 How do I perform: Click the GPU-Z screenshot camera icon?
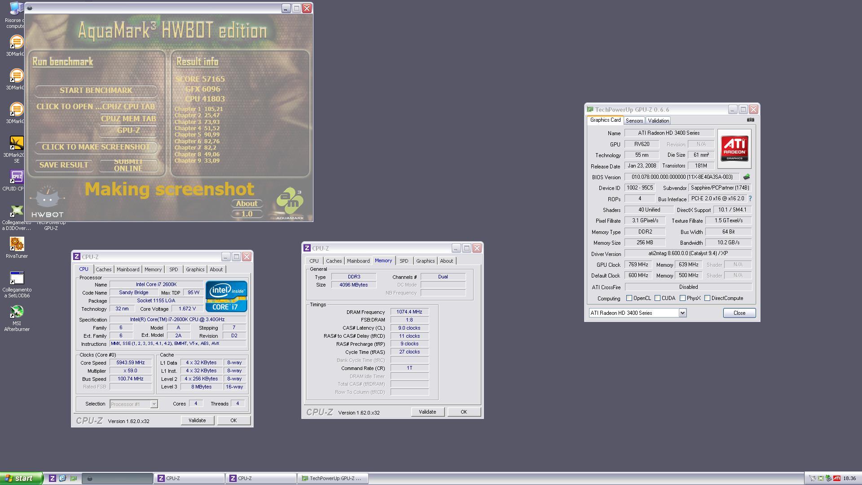coord(750,120)
